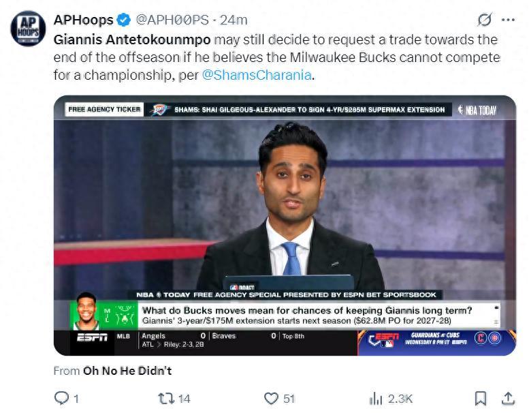Screen dimensions: 529x413
Task: Like the post with the heart
Action: pos(272,398)
